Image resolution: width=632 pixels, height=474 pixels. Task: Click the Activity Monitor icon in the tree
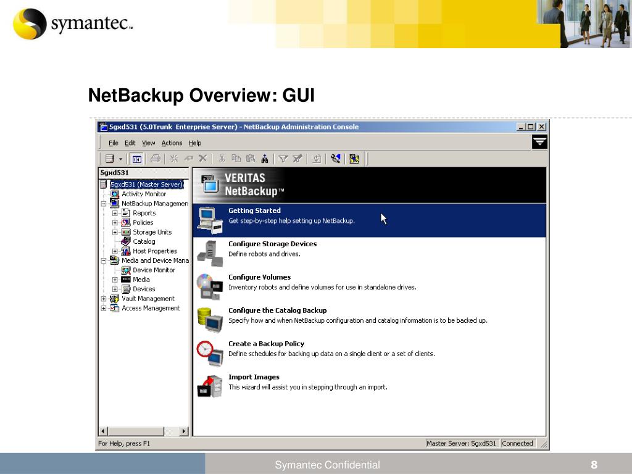(x=115, y=194)
